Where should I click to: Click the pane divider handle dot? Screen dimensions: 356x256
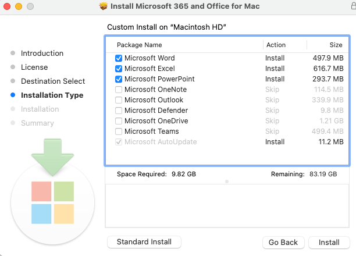227,182
